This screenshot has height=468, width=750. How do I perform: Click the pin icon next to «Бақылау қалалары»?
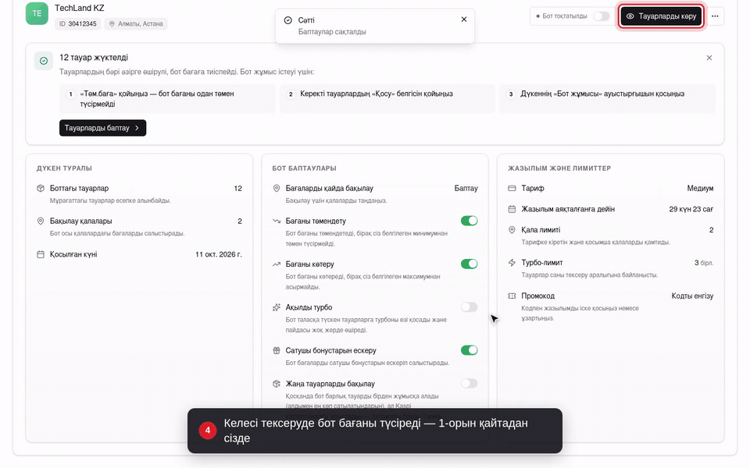41,221
